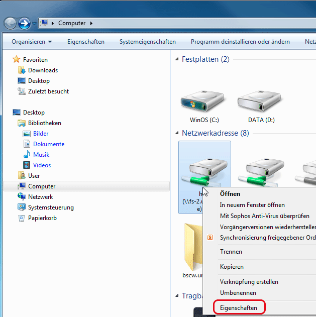Collapse the Festplatten (2) group
This screenshot has width=316, height=317.
(x=177, y=59)
